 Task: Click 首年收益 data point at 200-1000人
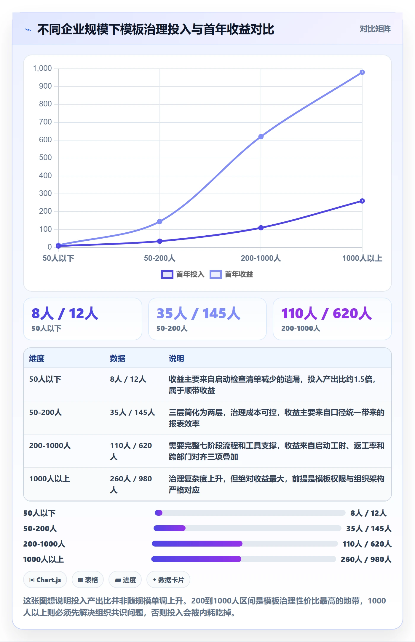tap(261, 137)
